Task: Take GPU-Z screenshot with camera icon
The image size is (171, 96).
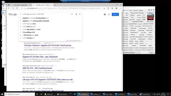Action: 149,10
